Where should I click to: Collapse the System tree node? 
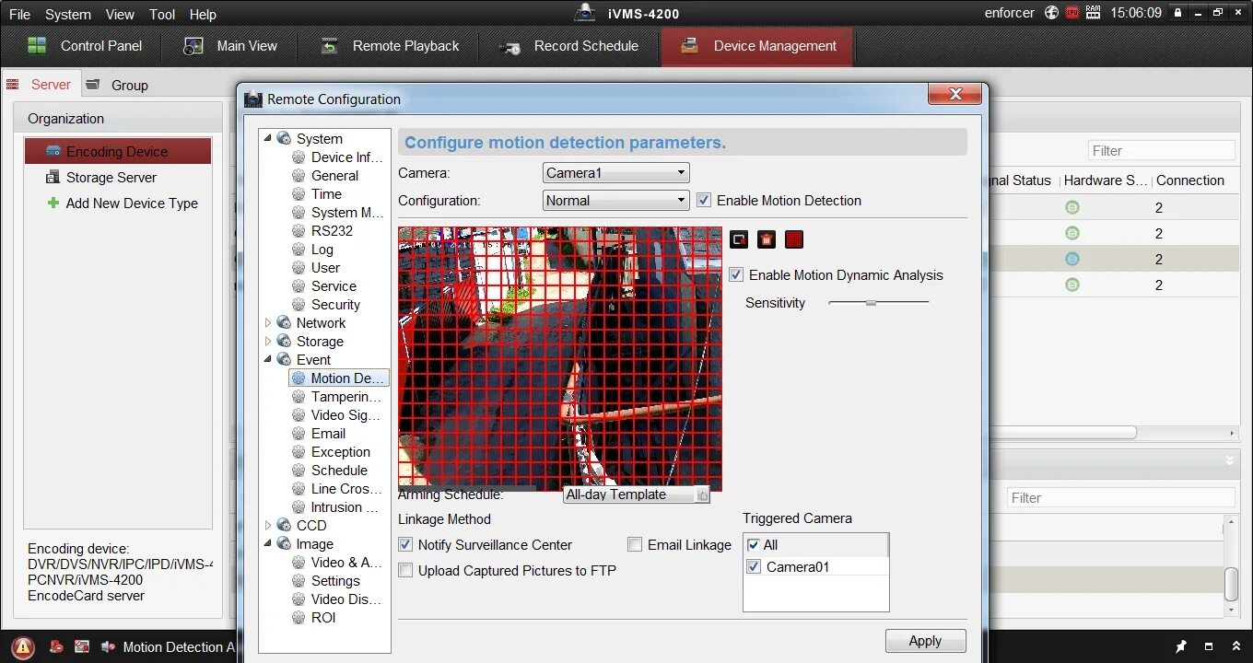[268, 138]
